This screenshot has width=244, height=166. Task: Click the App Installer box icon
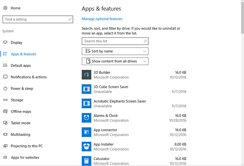point(86,147)
